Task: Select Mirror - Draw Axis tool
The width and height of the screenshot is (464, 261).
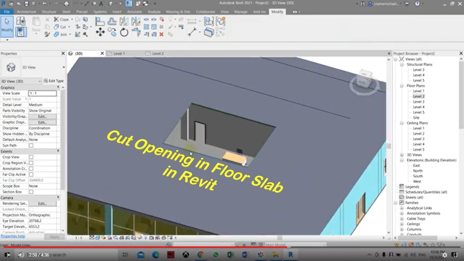Action: tap(136, 21)
